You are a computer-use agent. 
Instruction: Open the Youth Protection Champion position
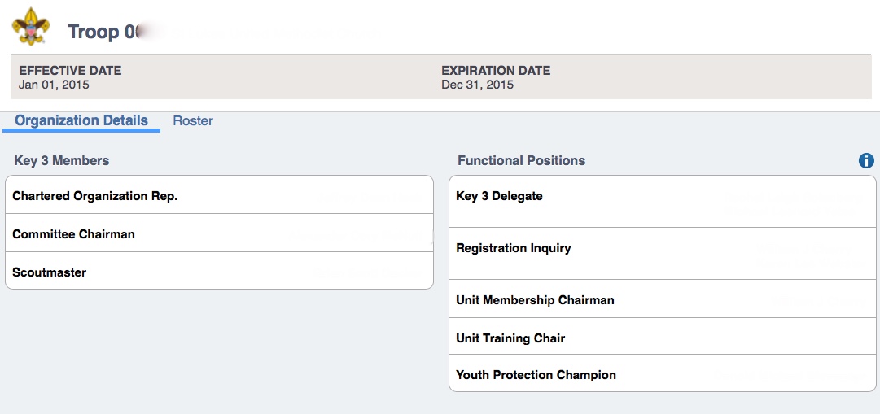662,375
